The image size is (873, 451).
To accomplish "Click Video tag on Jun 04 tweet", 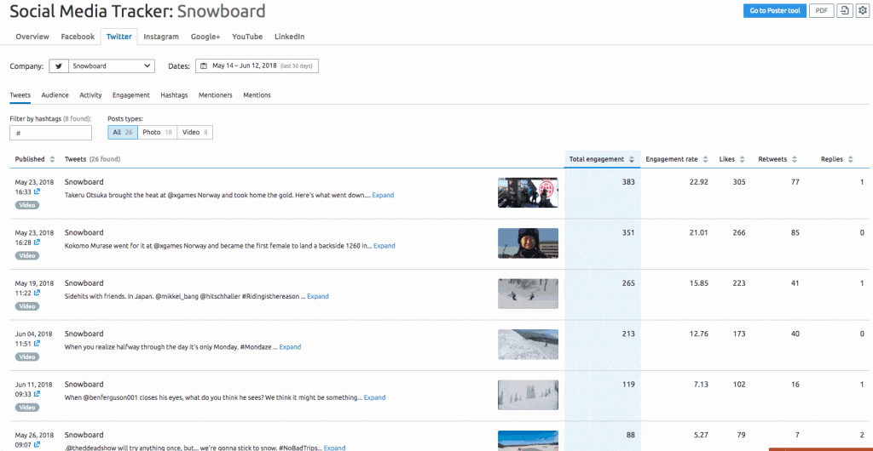I will pos(27,357).
